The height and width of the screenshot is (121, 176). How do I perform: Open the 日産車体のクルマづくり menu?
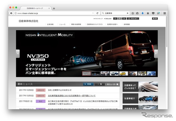95,24
